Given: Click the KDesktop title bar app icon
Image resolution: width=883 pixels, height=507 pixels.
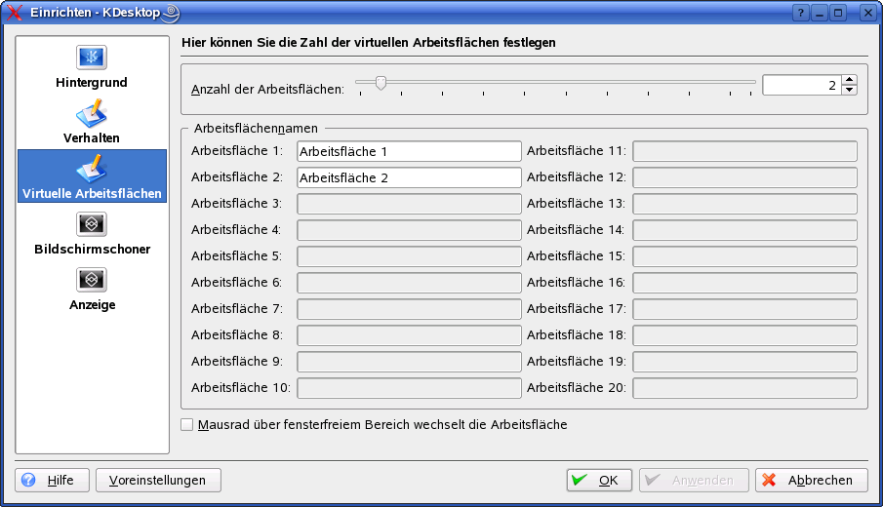Looking at the screenshot, I should click(14, 13).
